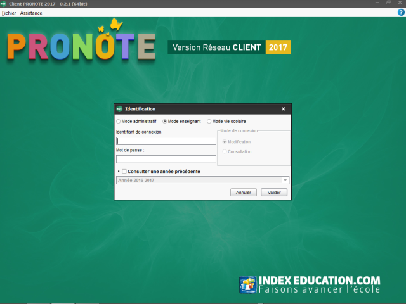This screenshot has width=406, height=304.
Task: Select Mode enseignant radio button
Action: pos(164,121)
